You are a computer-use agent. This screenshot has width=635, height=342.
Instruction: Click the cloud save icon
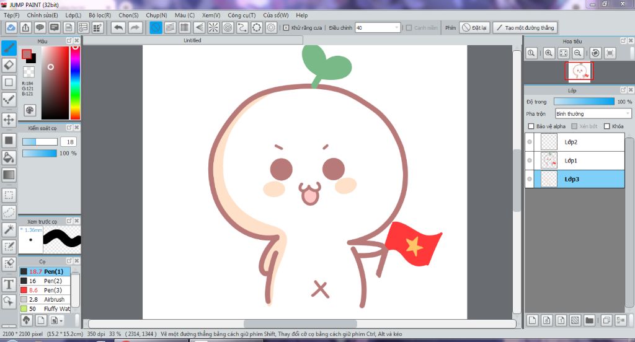point(11,27)
